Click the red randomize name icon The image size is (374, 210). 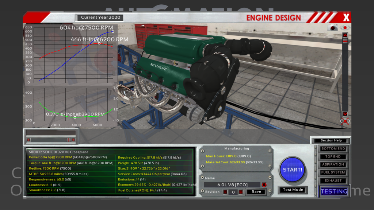click(x=264, y=185)
